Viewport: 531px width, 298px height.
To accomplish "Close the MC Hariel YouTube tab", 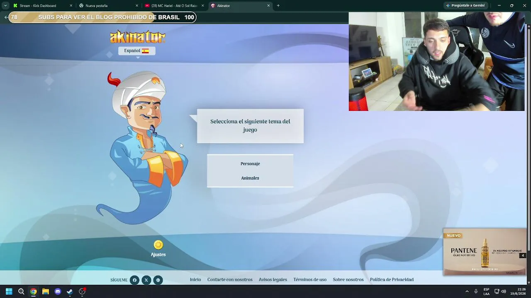I will pos(203,6).
